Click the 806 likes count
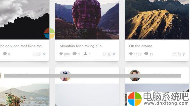The image size is (190, 106). click(67, 54)
